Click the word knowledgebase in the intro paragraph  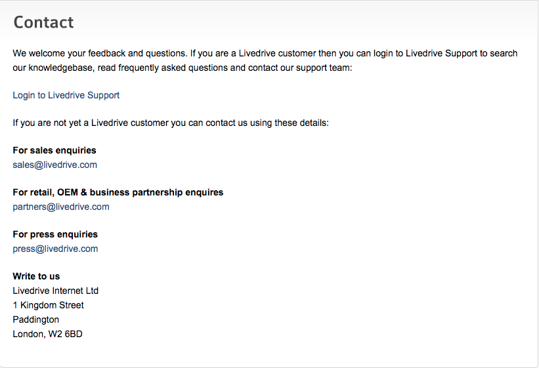pyautogui.click(x=61, y=68)
